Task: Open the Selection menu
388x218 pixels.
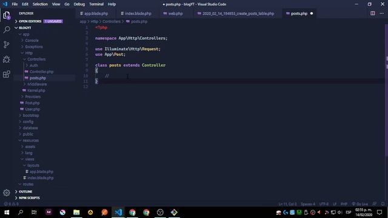Action: point(40,4)
